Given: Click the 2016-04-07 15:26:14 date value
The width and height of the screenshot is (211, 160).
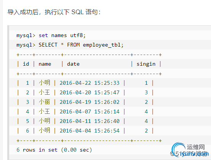Looking at the screenshot, I should pos(90,112).
